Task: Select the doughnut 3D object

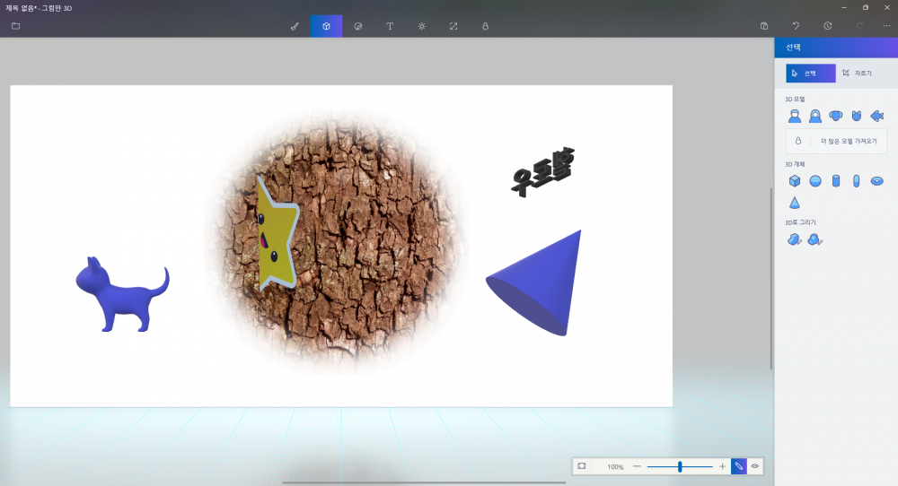Action: [877, 181]
